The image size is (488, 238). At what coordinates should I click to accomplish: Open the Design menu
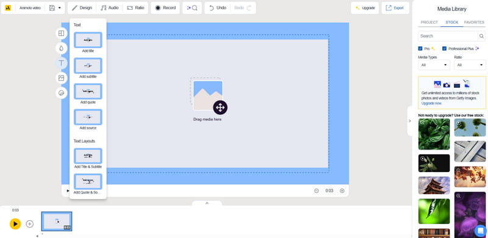point(82,8)
